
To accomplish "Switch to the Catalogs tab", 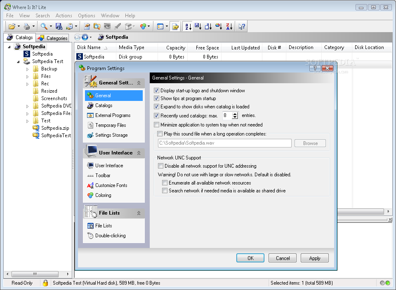I will [20, 37].
